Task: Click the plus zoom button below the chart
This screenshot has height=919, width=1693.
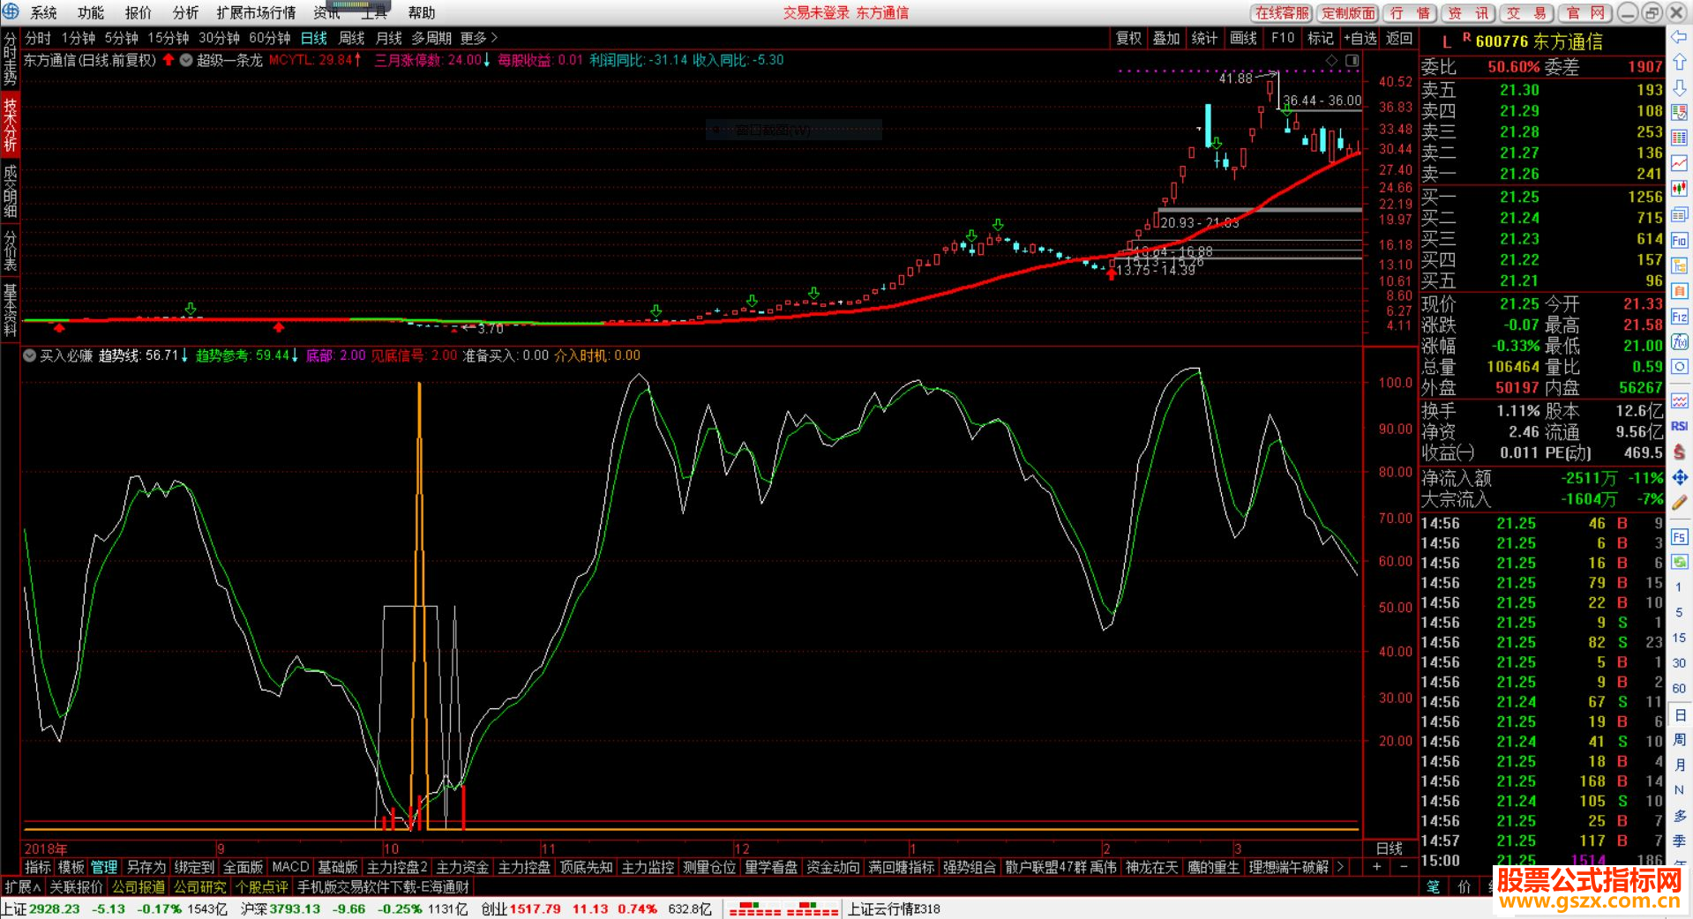Action: 1376,867
